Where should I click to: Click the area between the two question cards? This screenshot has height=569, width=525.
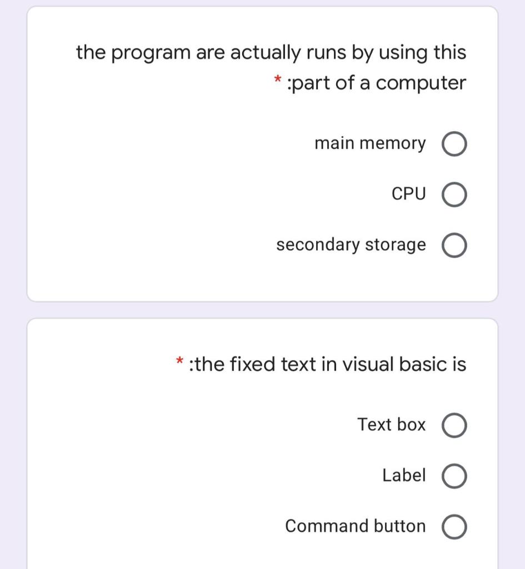[x=262, y=309]
